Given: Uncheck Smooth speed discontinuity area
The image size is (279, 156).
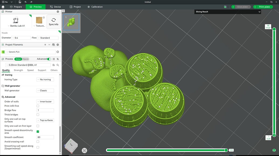Looking at the screenshot, I should click(x=38, y=132).
